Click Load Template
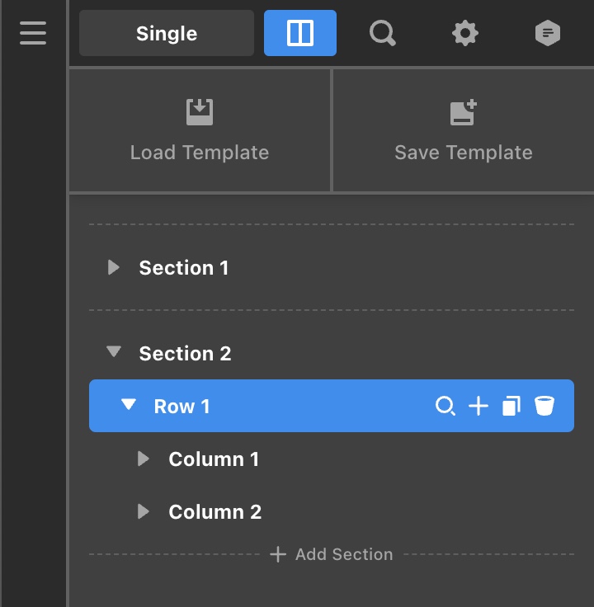Viewport: 594px width, 607px height. pos(200,131)
